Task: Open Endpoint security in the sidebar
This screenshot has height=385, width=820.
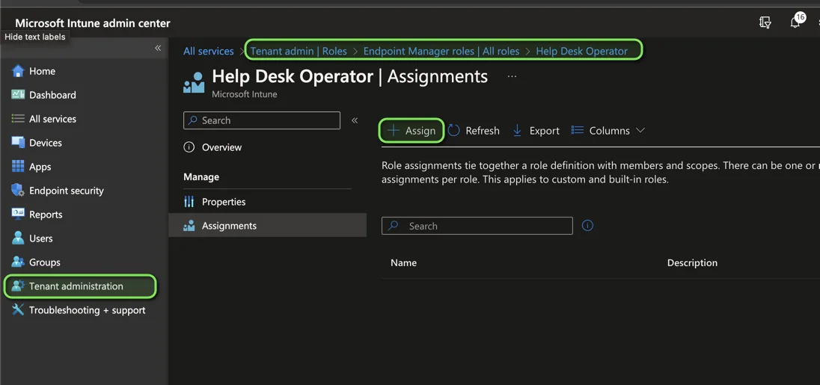Action: 66,191
